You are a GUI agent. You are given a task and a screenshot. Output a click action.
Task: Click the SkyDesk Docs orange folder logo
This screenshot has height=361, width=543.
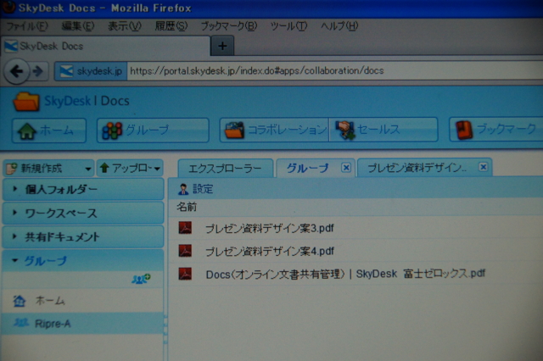coord(26,102)
